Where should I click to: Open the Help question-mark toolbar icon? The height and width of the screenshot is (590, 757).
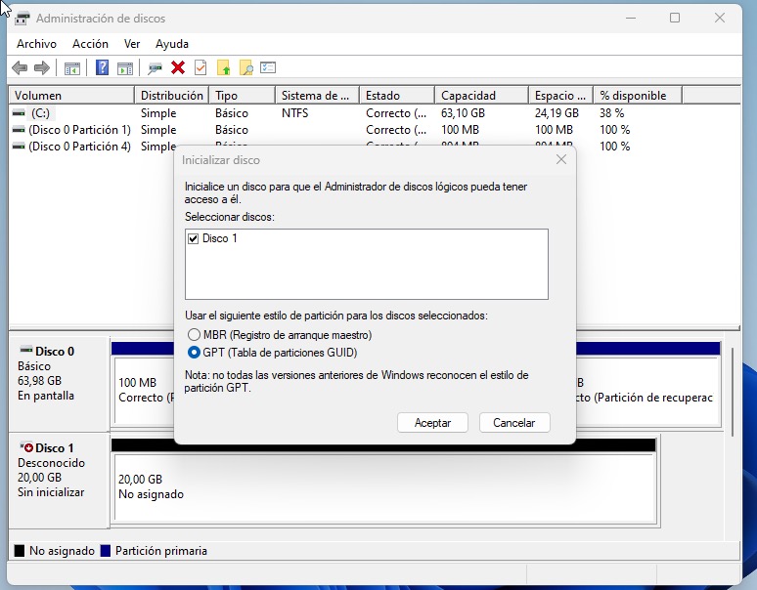[102, 67]
